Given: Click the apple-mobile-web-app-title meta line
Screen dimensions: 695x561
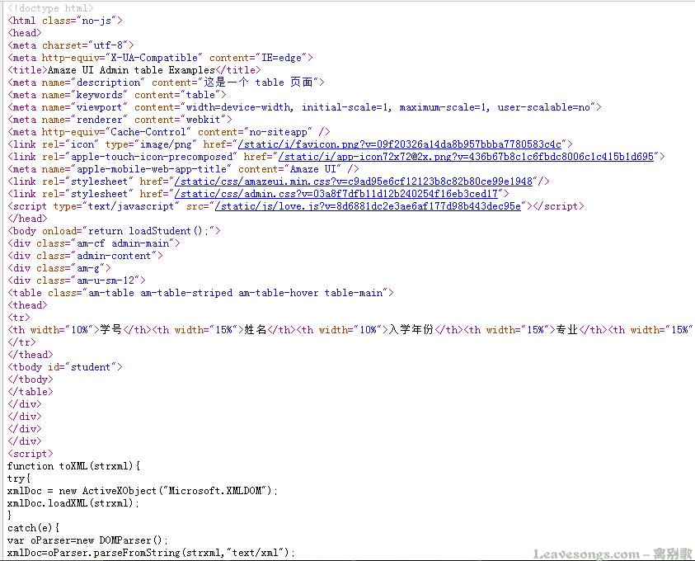Looking at the screenshot, I should click(183, 169).
